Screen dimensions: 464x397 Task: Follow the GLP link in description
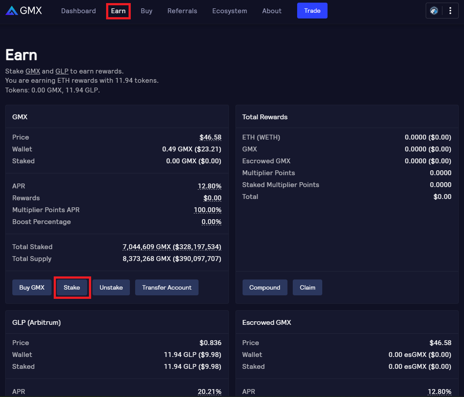pyautogui.click(x=62, y=71)
